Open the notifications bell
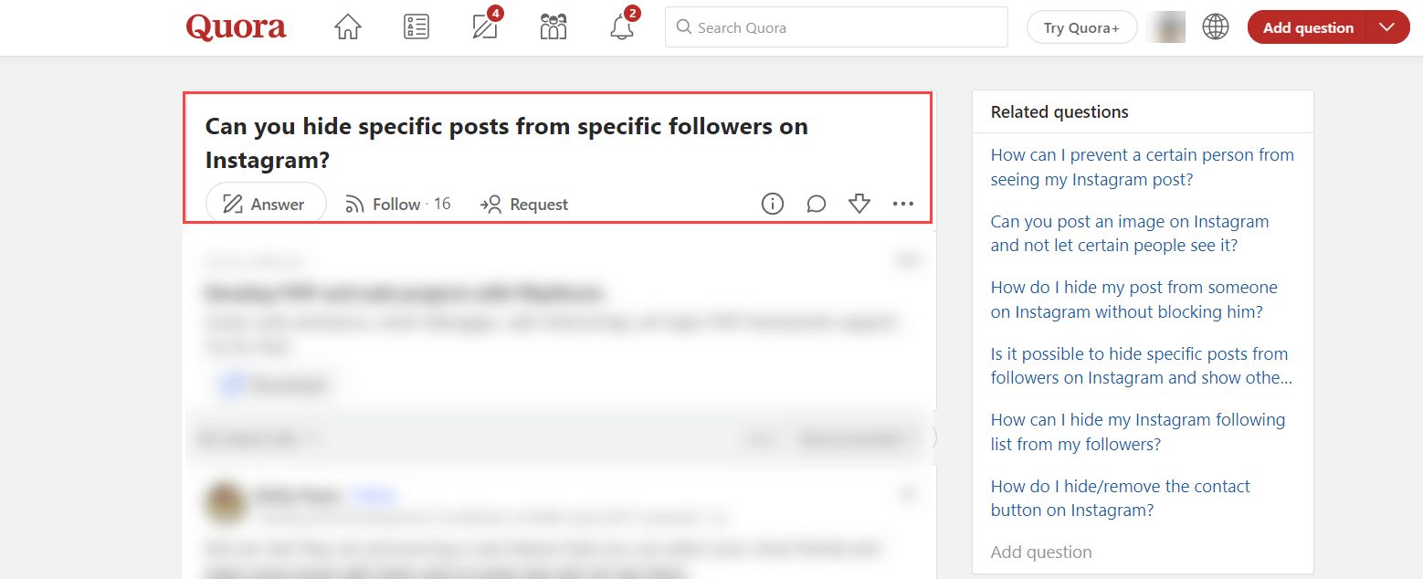This screenshot has height=579, width=1423. [621, 28]
